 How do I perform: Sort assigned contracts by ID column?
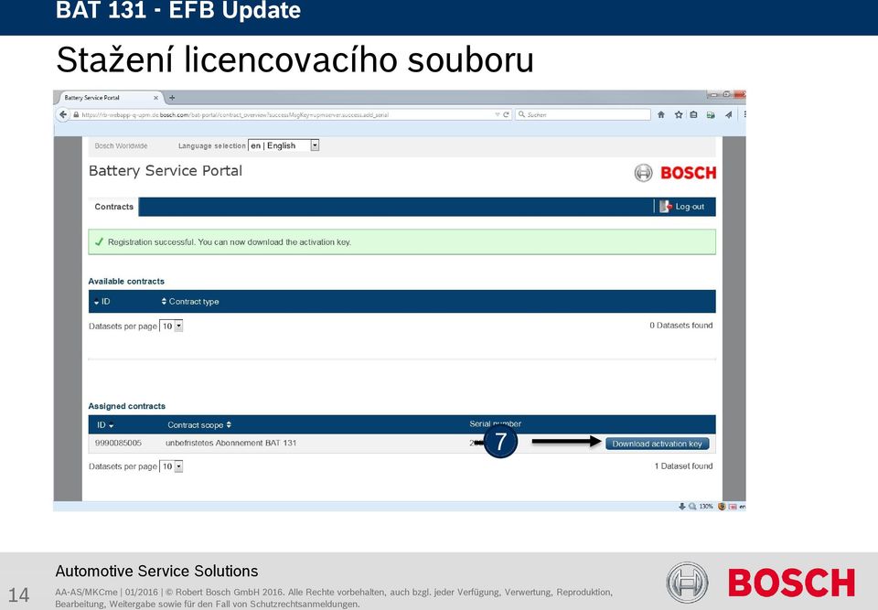click(105, 425)
